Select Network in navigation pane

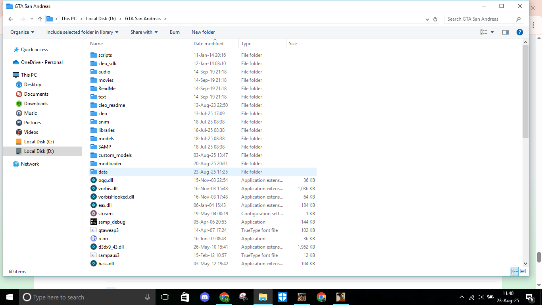(30, 164)
